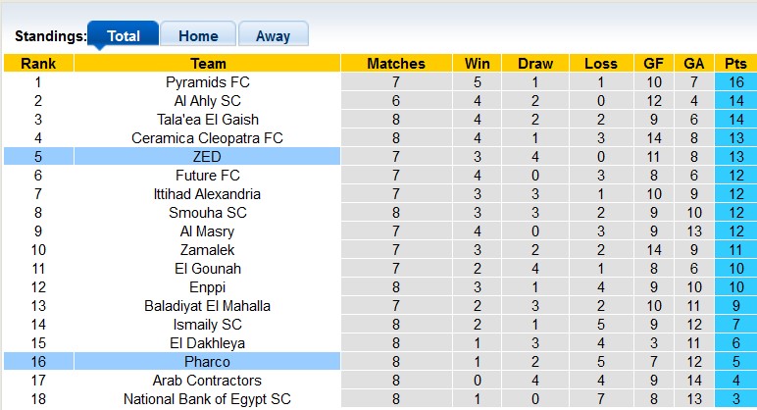Open Al Ahly SC team link
This screenshot has height=410, width=757.
(x=207, y=100)
